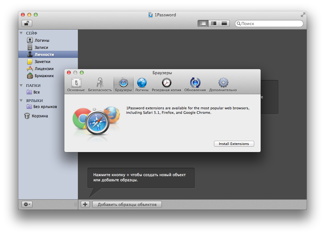Open the Логины preferences pane
This screenshot has width=325, height=235.
[x=142, y=85]
